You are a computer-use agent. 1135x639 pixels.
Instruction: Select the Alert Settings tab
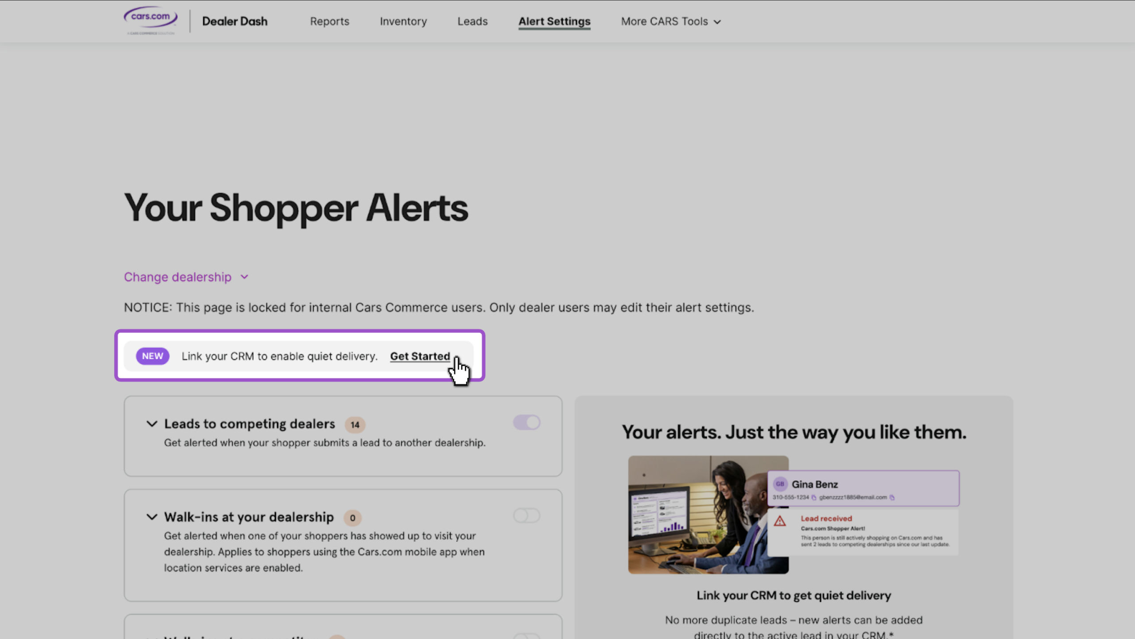(x=554, y=21)
